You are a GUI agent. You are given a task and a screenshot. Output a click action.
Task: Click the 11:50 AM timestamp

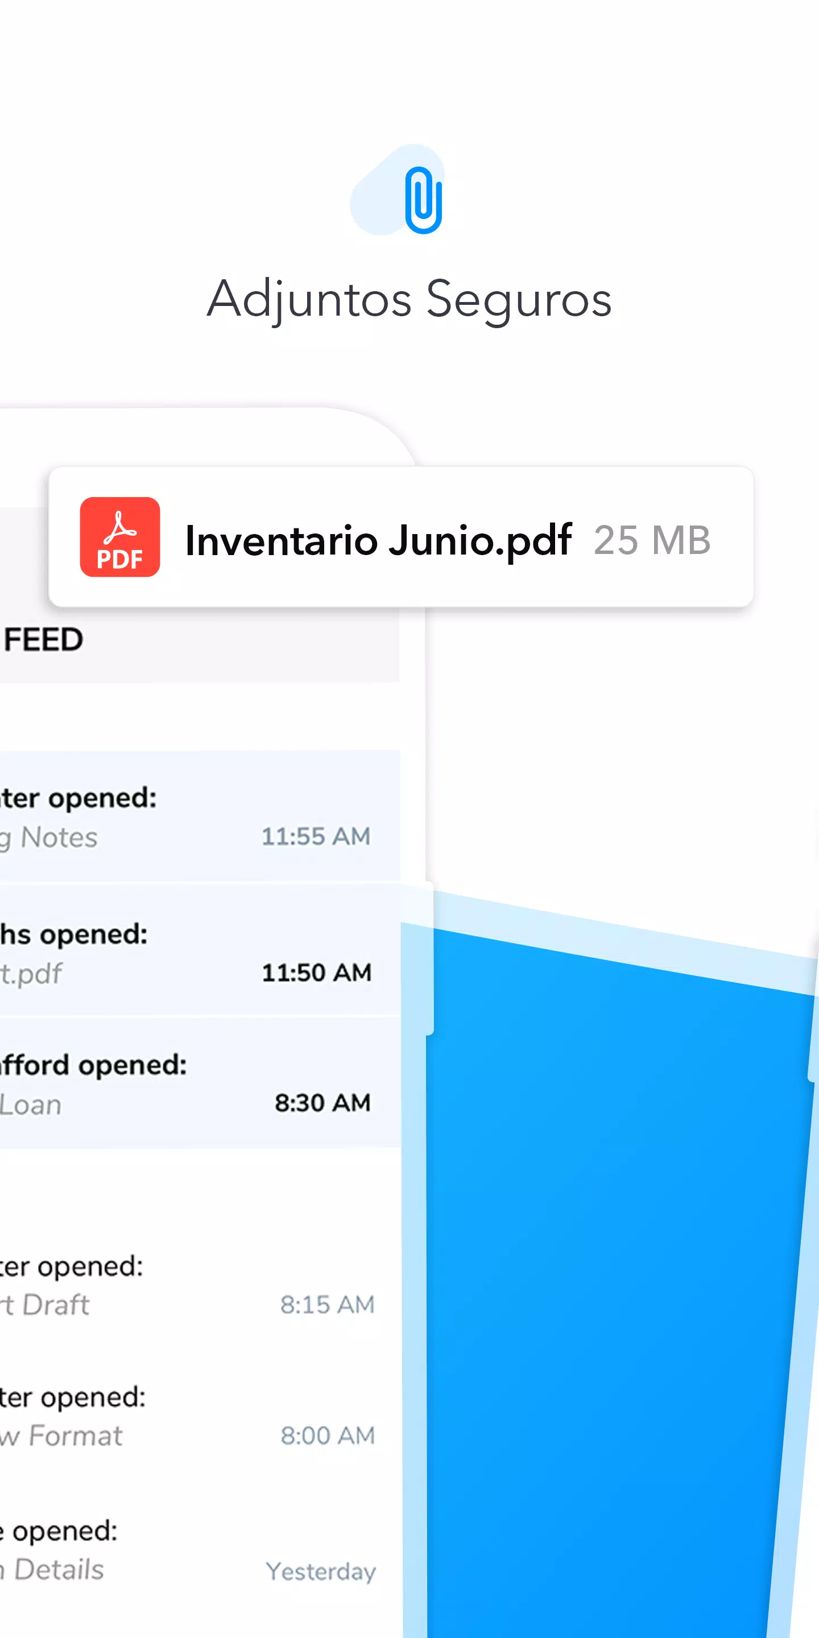point(317,972)
